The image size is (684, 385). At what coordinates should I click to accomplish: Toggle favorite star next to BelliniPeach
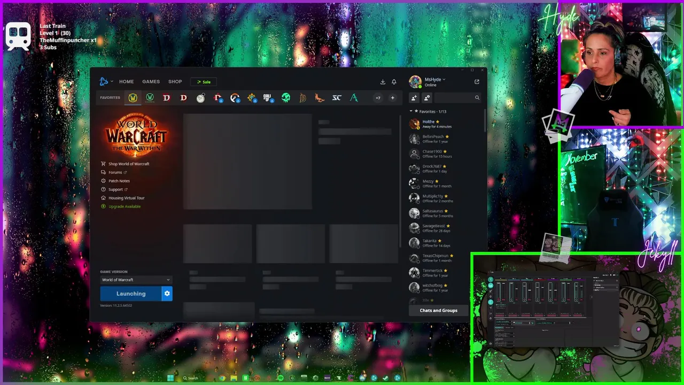[447, 137]
